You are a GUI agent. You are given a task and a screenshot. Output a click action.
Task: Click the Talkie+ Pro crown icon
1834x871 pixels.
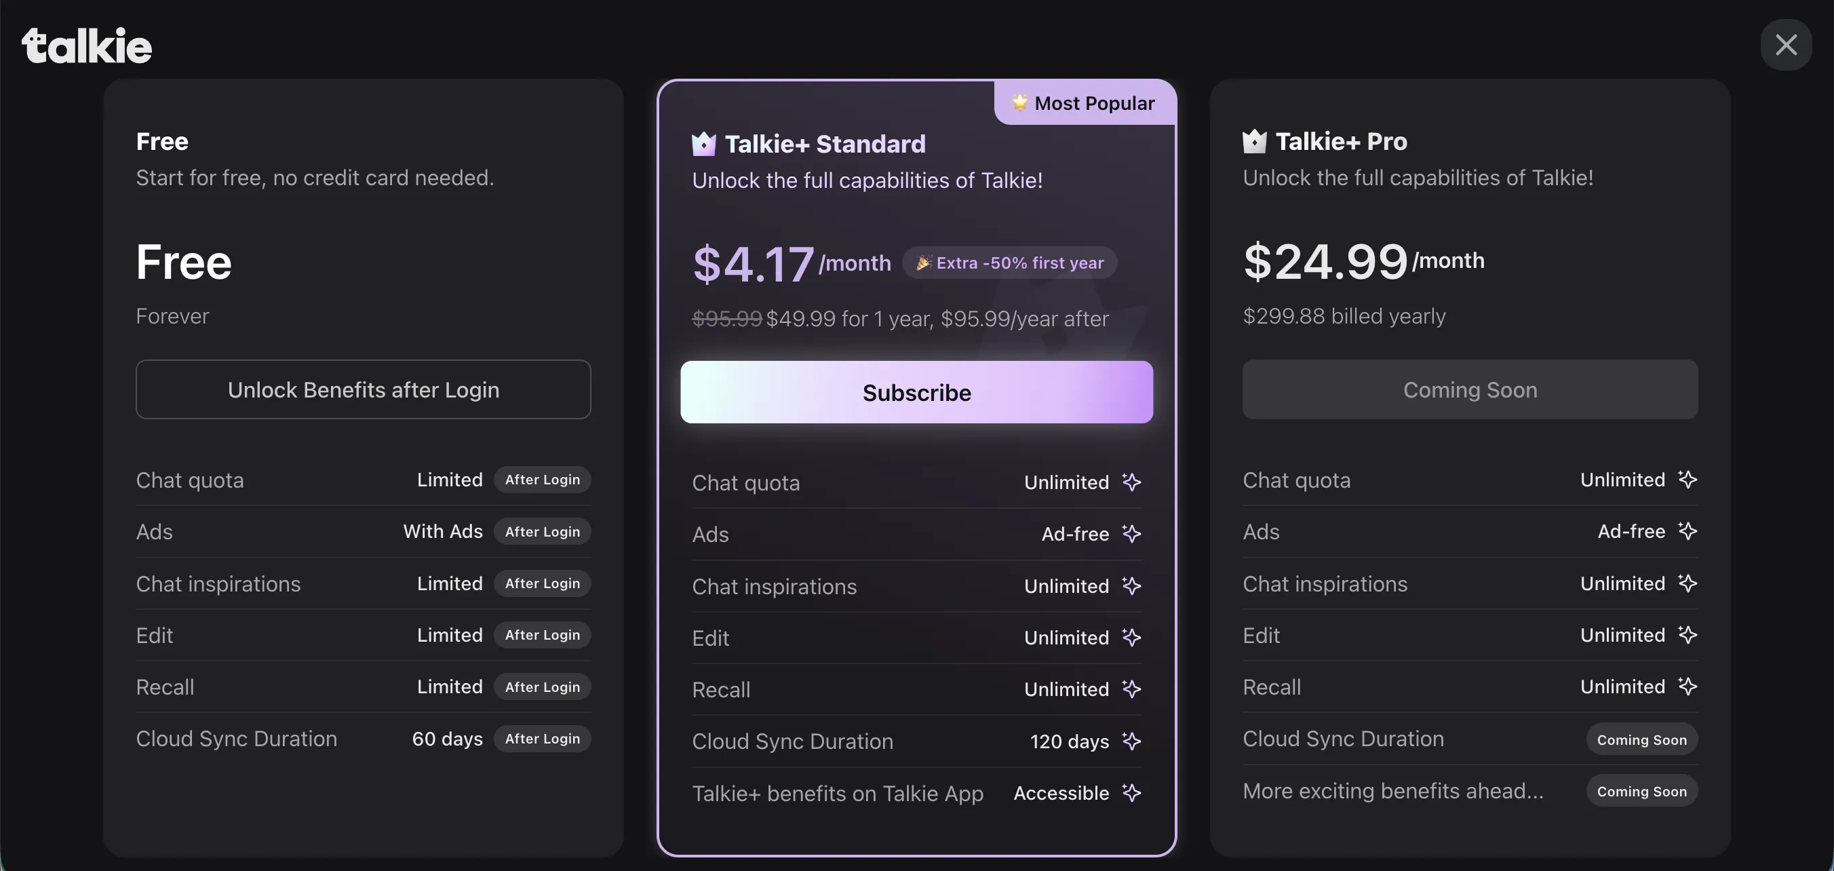coord(1255,141)
